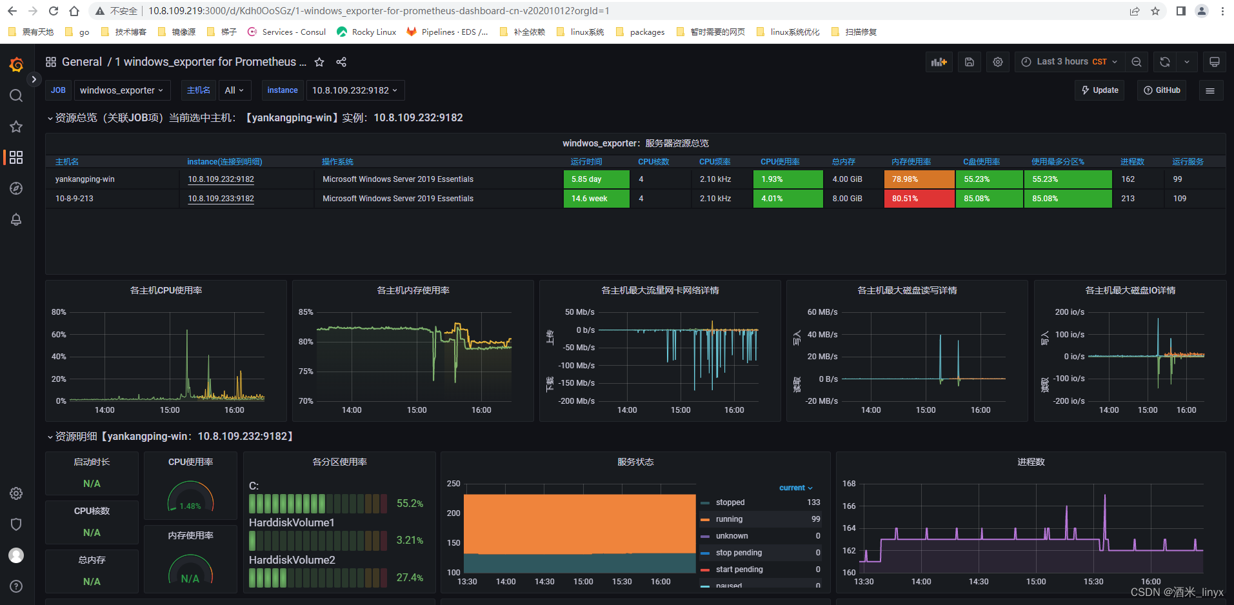Open the JOB variable dropdown windwos_exporter
1234x605 pixels.
[x=122, y=90]
